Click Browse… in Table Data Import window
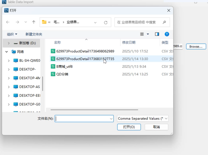The height and width of the screenshot is (155, 208). tap(196, 46)
